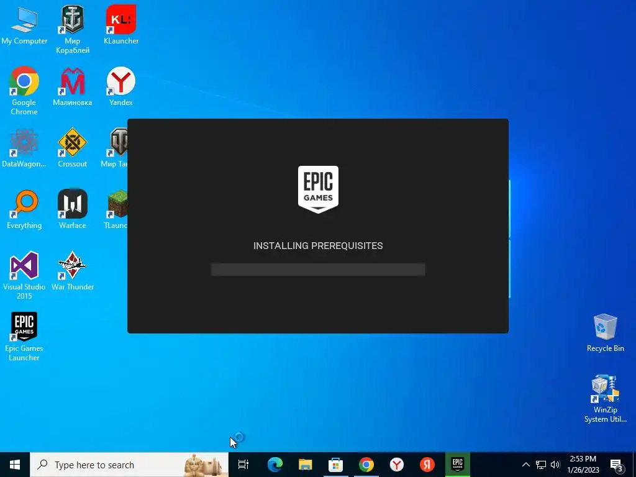Launch Crossout desktop shortcut
Viewport: 636px width, 477px height.
pos(72,148)
